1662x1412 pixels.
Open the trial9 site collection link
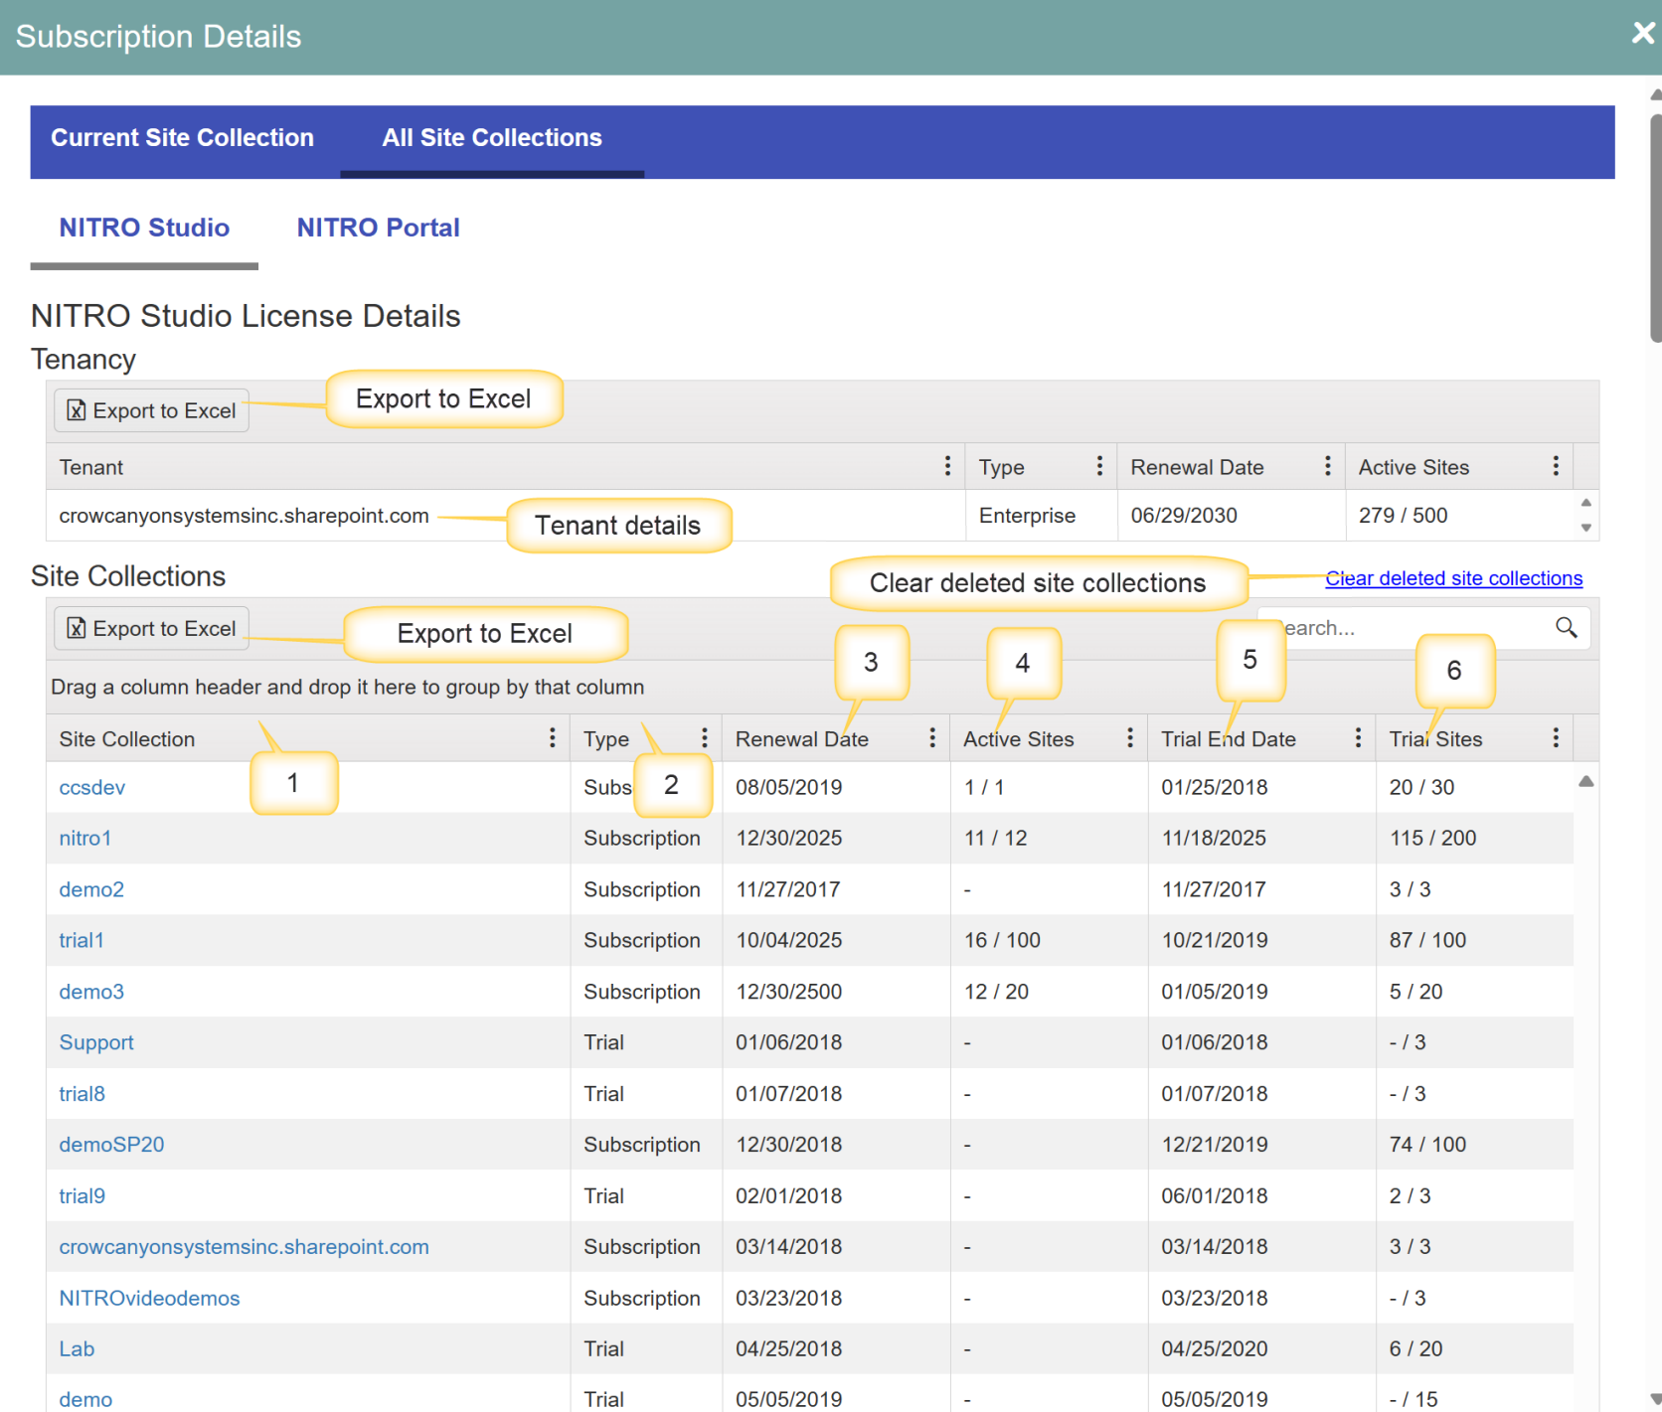click(83, 1196)
